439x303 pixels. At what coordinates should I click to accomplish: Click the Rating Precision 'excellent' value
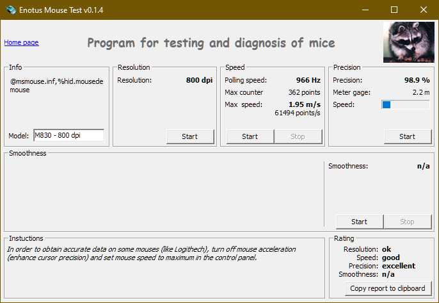(x=399, y=266)
